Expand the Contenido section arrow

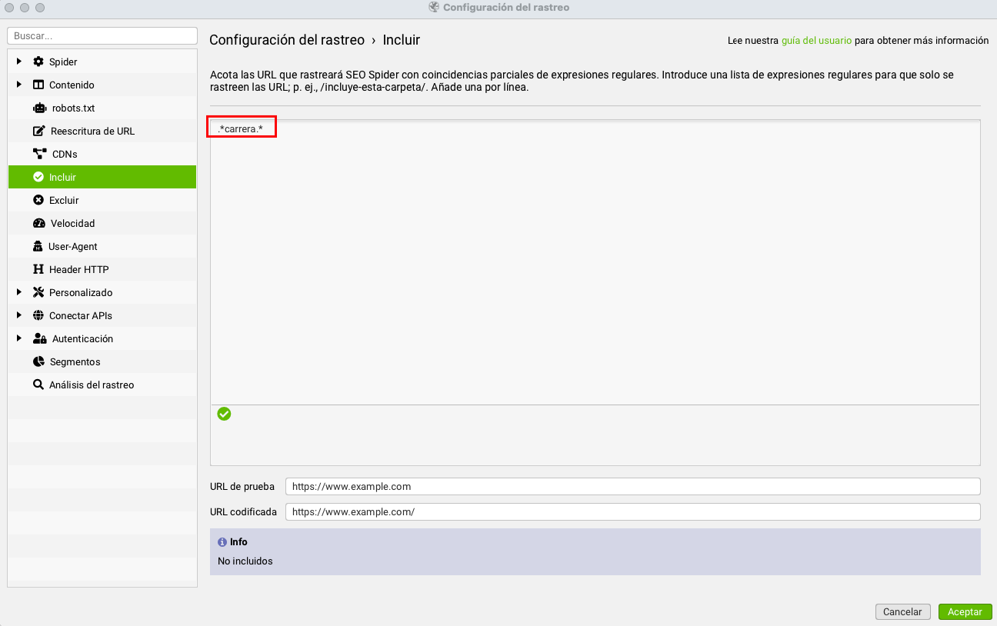19,85
